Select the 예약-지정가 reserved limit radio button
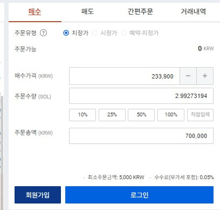Screen dimensions: 220x210 [123, 33]
